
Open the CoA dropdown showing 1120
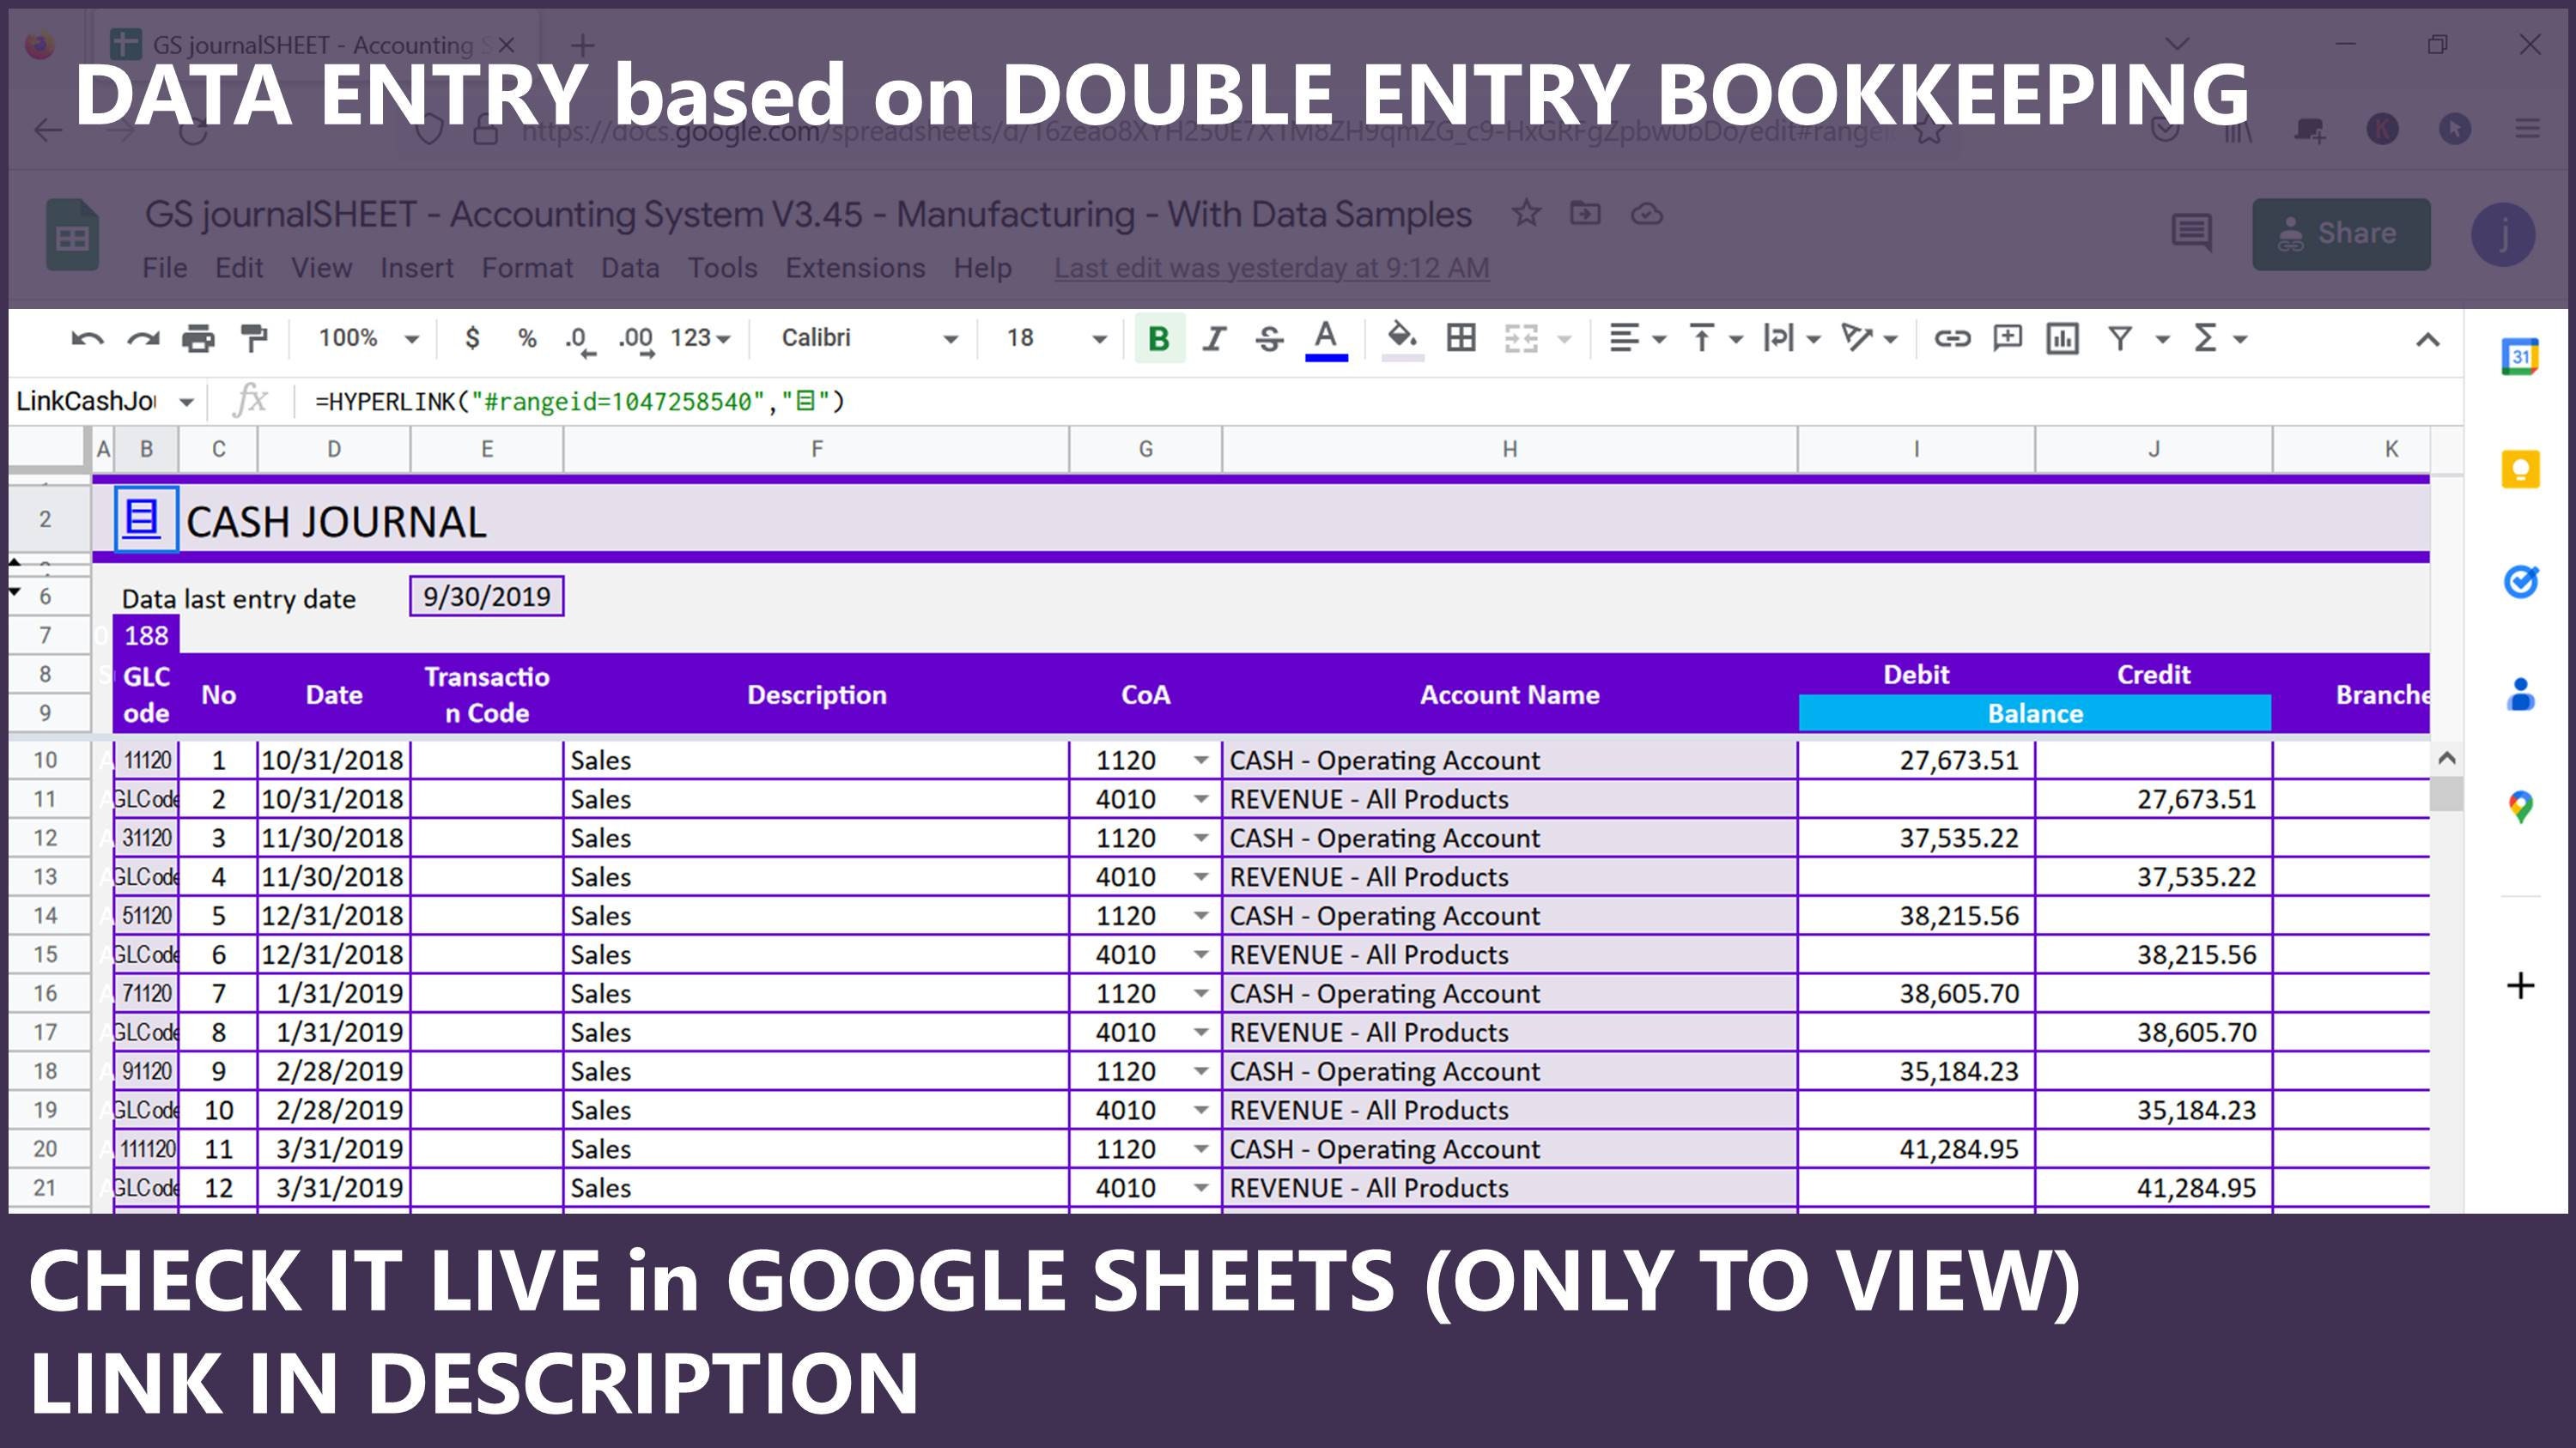1202,760
